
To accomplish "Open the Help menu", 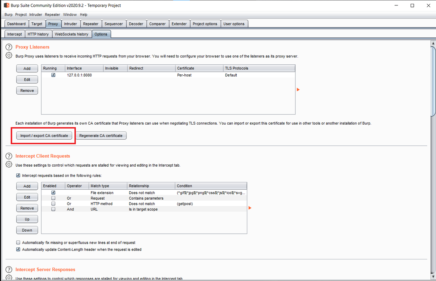I will tap(83, 15).
